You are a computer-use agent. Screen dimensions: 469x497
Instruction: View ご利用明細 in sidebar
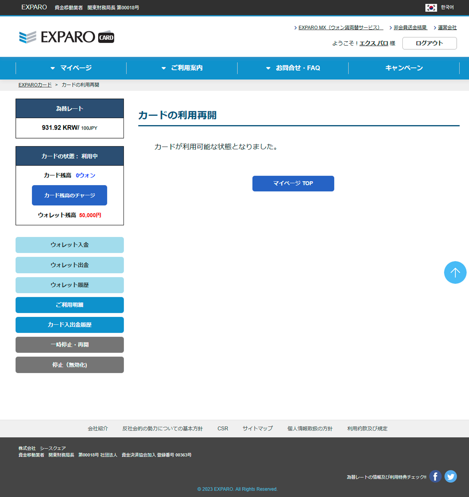coord(70,305)
